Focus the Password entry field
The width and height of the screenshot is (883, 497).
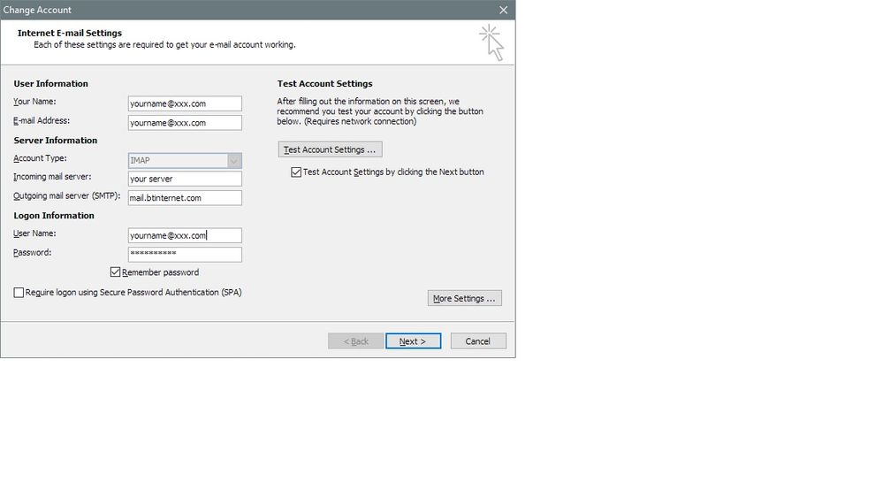[x=185, y=254]
